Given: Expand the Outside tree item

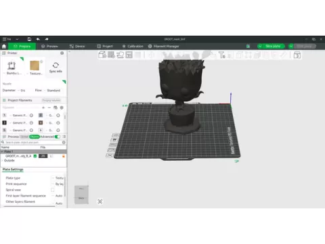Looking at the screenshot, I should (2, 160).
